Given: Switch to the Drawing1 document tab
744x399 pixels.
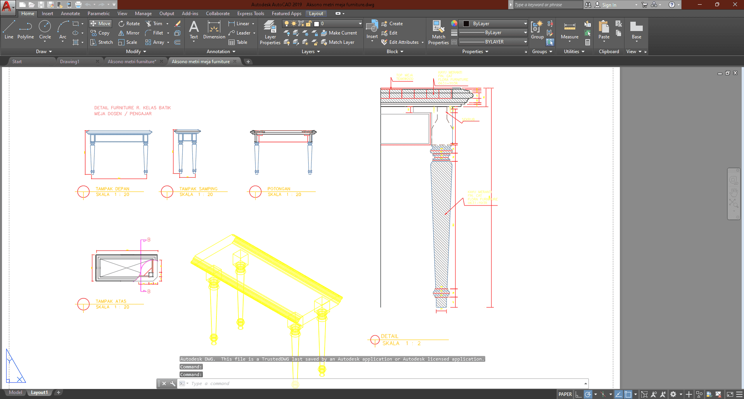Looking at the screenshot, I should 70,62.
